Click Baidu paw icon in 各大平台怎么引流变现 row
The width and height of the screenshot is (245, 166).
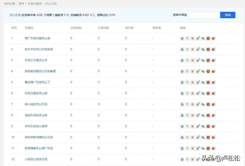coord(182,49)
